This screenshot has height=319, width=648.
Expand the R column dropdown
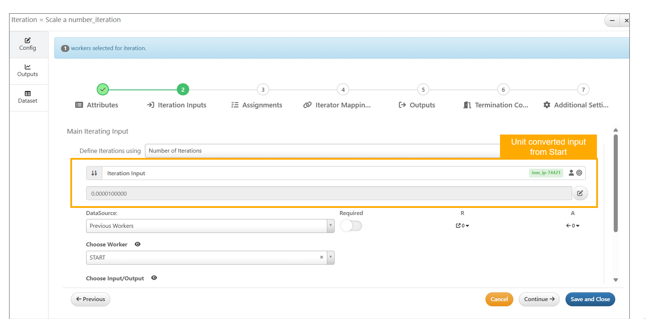click(463, 226)
